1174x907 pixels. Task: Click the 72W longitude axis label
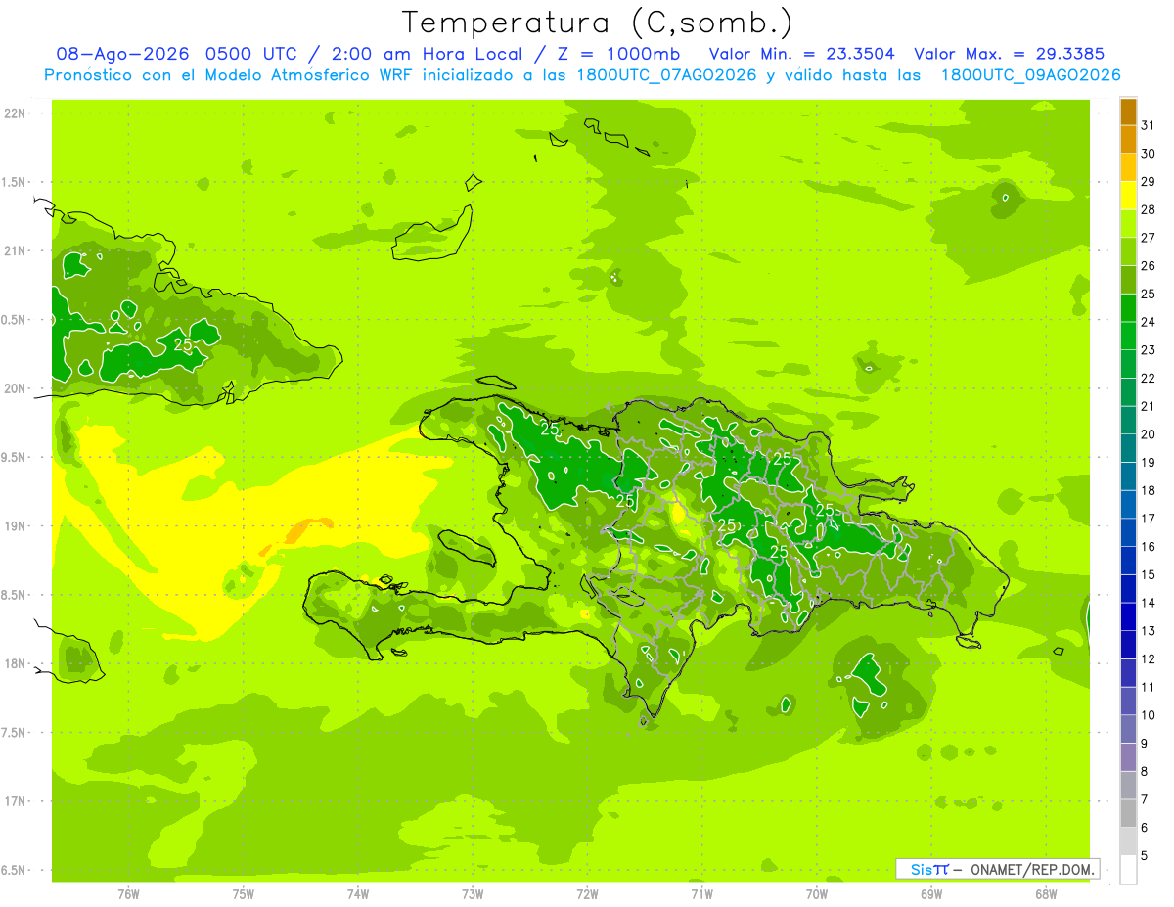pos(587,893)
